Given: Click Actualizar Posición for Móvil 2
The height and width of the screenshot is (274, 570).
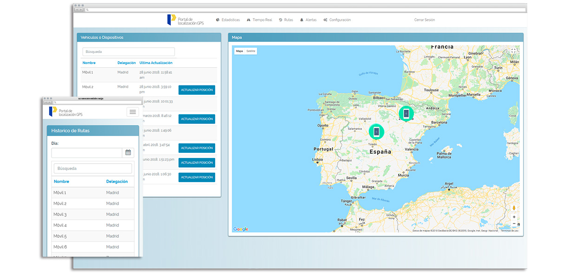Looking at the screenshot, I should click(x=197, y=90).
